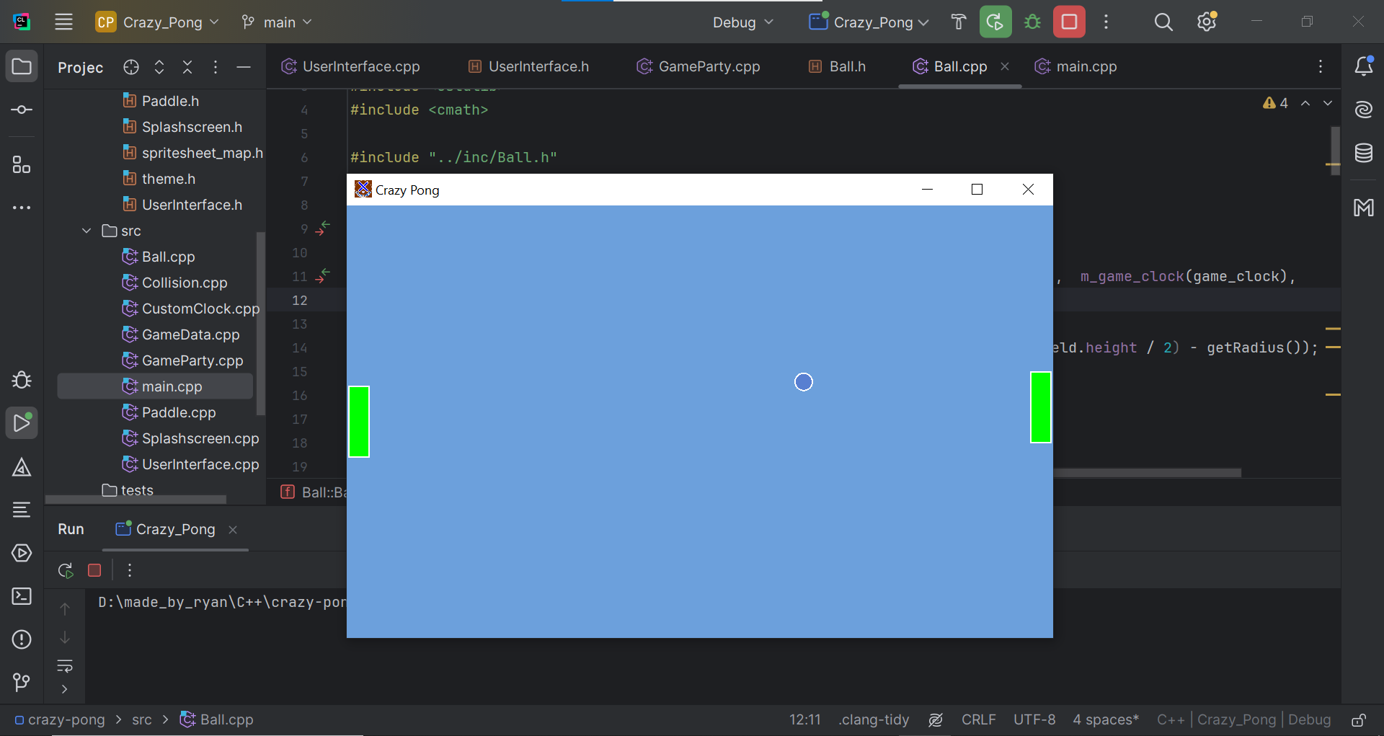Show more tool windows
The image size is (1384, 736).
coord(22,208)
